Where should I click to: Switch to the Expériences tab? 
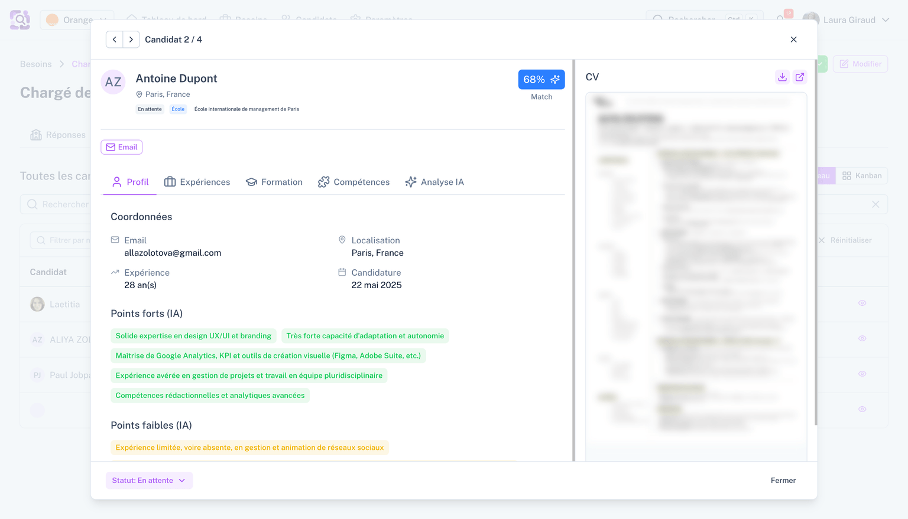click(x=197, y=182)
